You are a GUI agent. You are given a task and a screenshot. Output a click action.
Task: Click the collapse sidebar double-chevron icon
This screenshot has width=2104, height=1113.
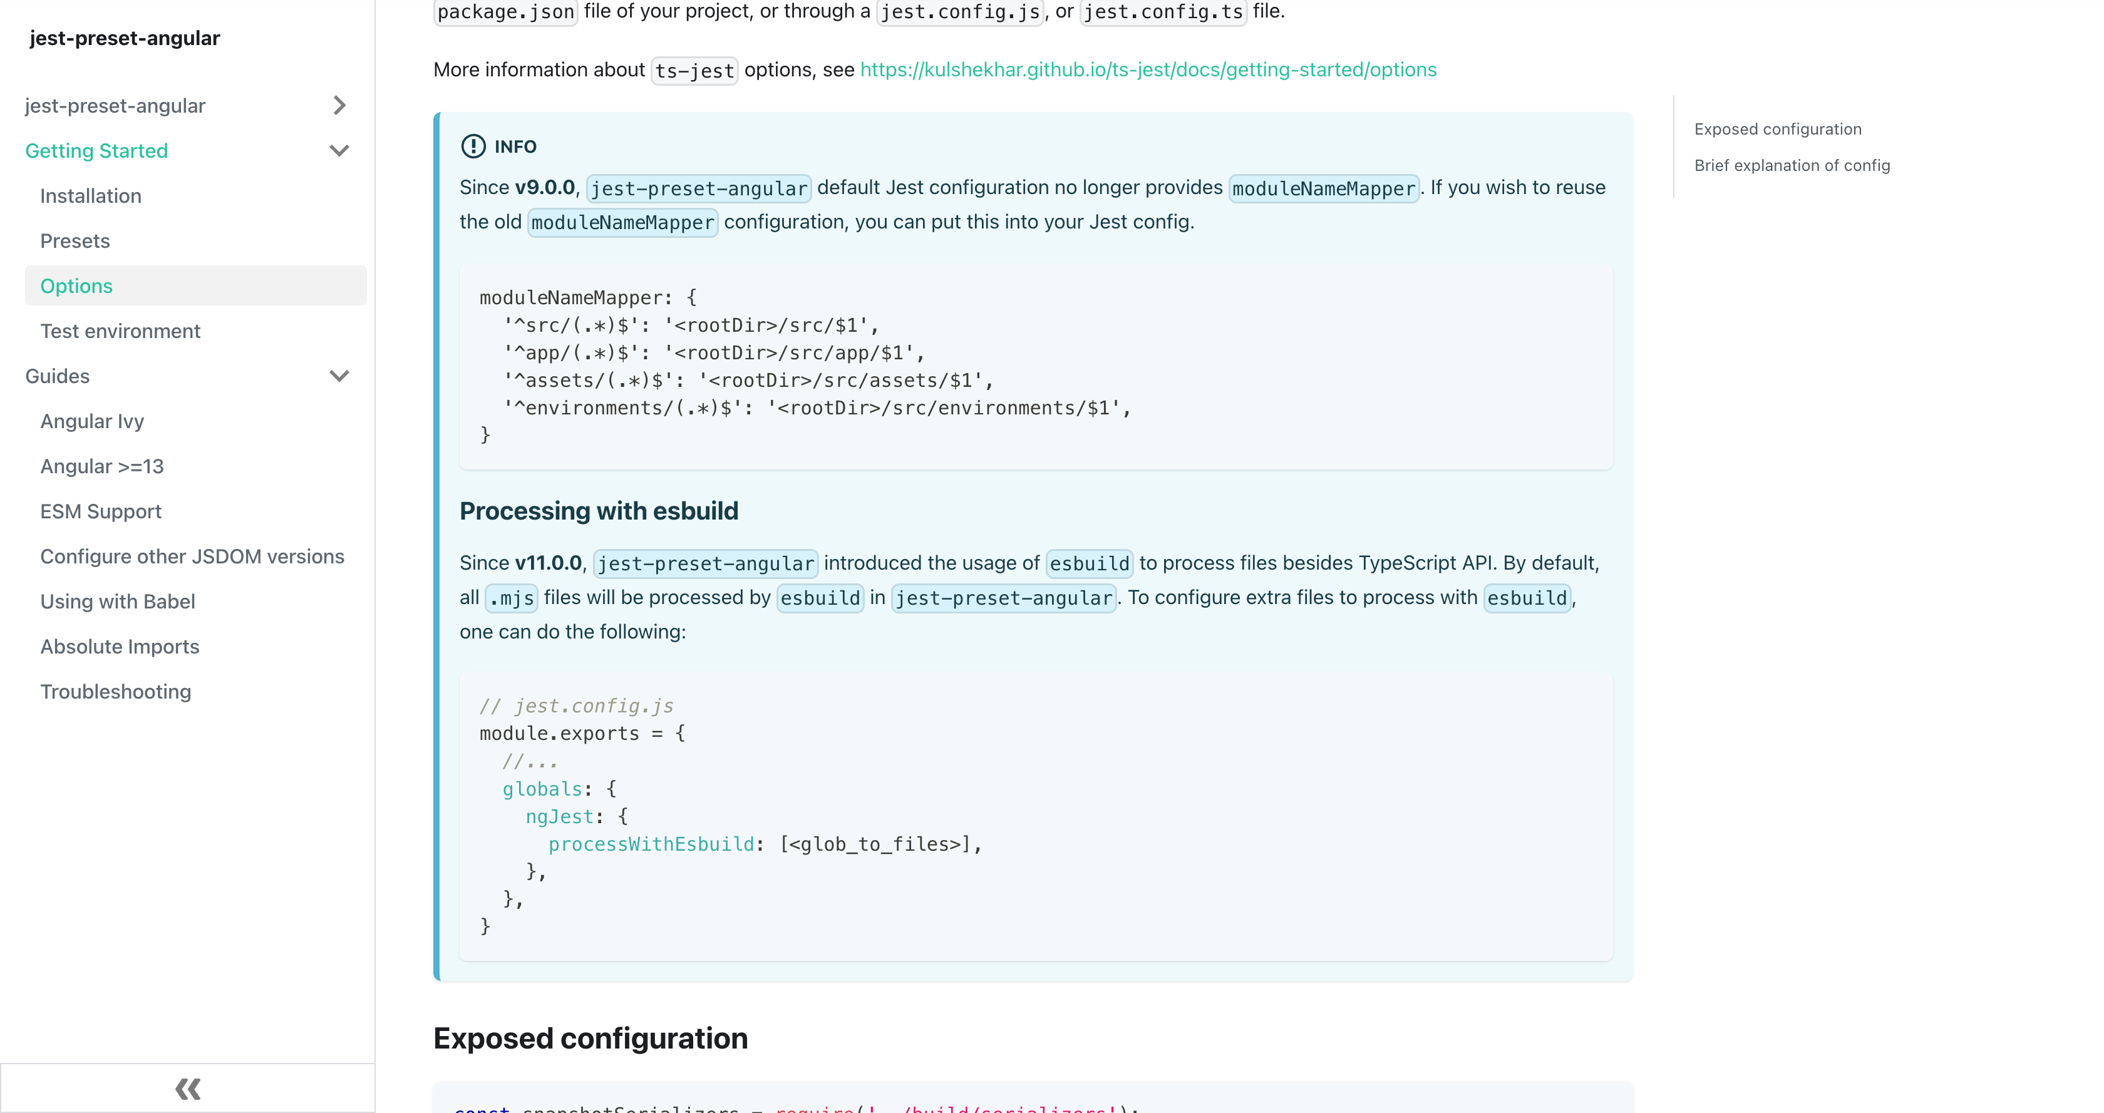(x=187, y=1089)
